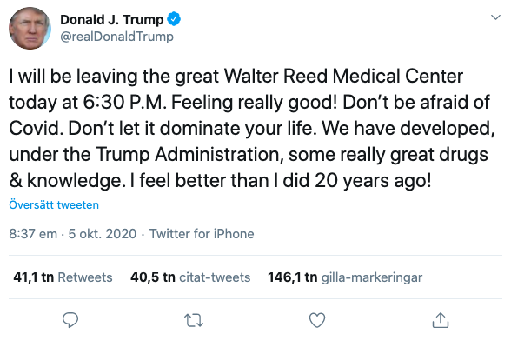Screen dimensions: 511x341
Task: Open the share tweet icon
Action: [x=441, y=320]
